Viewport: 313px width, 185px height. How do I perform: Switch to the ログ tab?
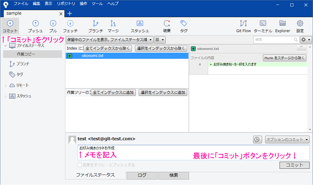[x=142, y=176]
